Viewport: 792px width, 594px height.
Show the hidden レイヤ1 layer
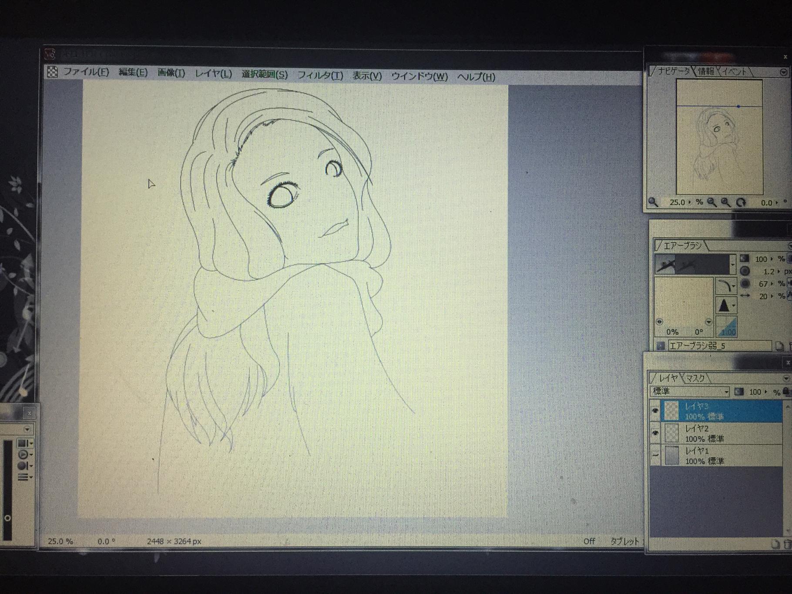[x=655, y=455]
